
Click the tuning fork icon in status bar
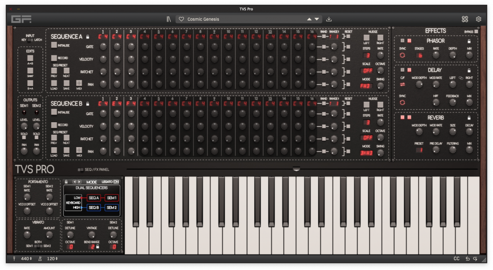click(x=14, y=259)
